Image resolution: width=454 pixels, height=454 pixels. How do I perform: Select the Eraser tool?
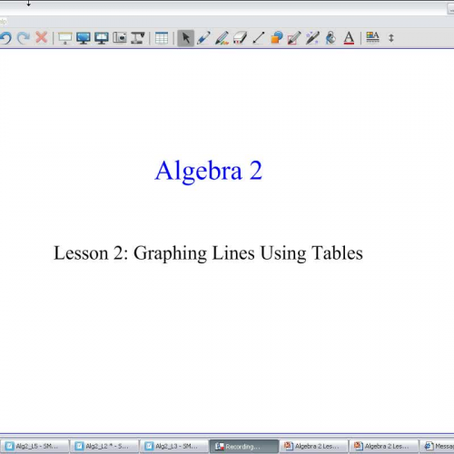(x=240, y=38)
